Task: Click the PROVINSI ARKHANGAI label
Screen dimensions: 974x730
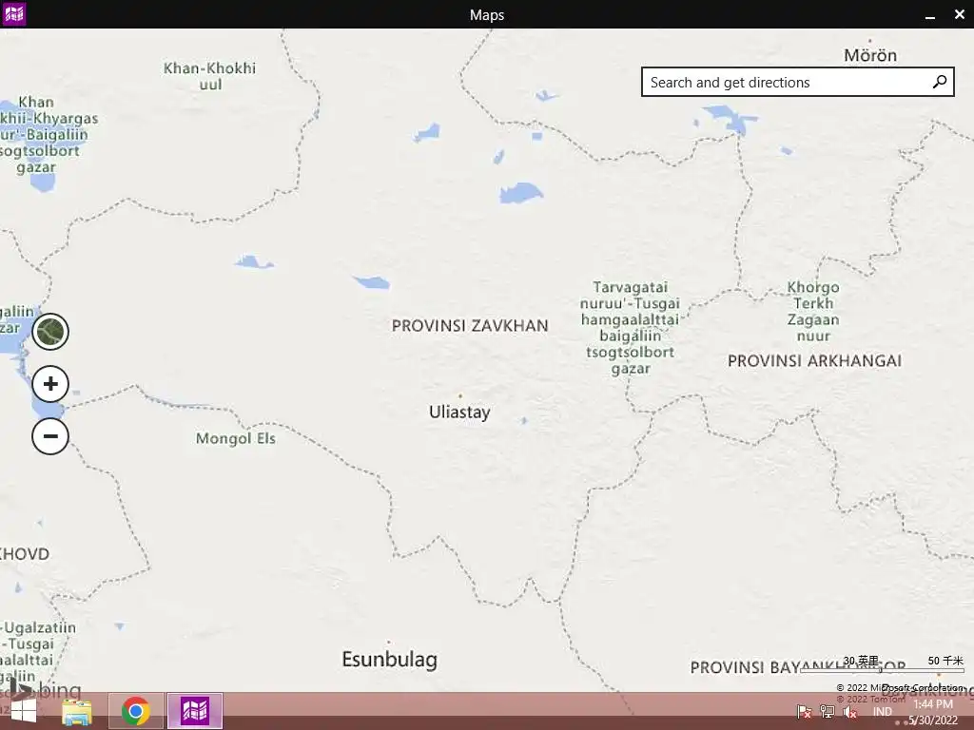Action: pos(814,360)
